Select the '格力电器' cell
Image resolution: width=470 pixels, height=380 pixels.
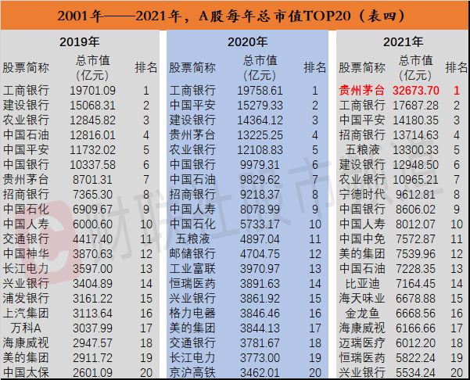point(192,314)
